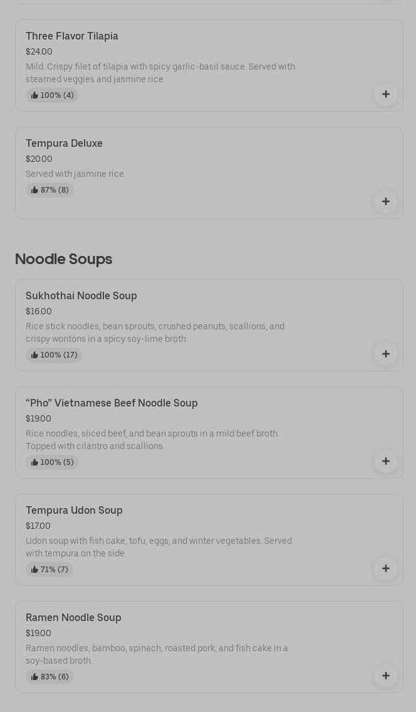Open the Tempura Deluxe item title

point(64,144)
